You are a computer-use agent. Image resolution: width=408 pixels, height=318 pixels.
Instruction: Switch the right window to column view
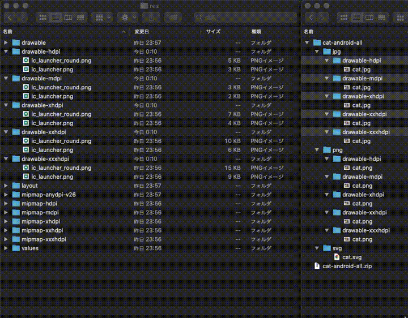369,18
